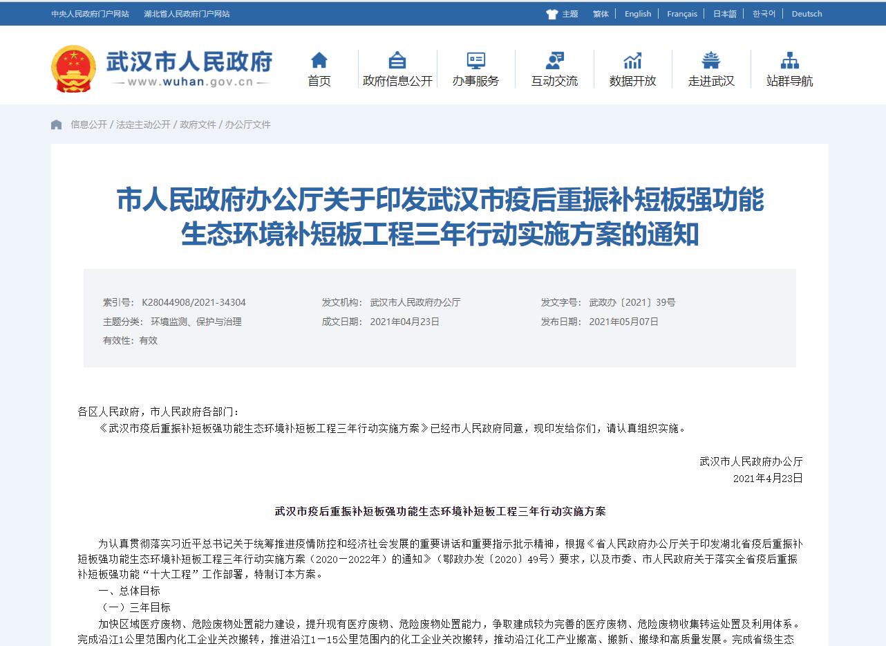
Task: Click the 数据开放 bar chart icon
Action: (x=632, y=60)
